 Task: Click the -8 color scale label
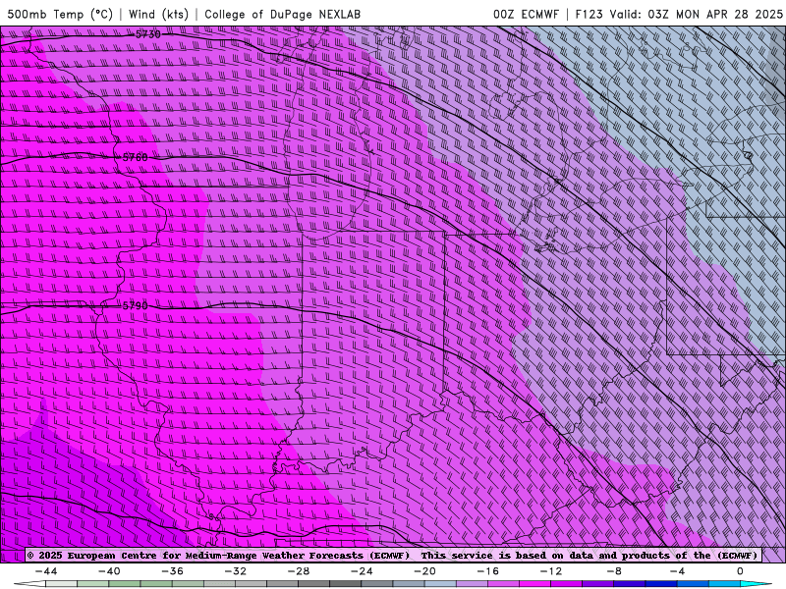(x=615, y=571)
